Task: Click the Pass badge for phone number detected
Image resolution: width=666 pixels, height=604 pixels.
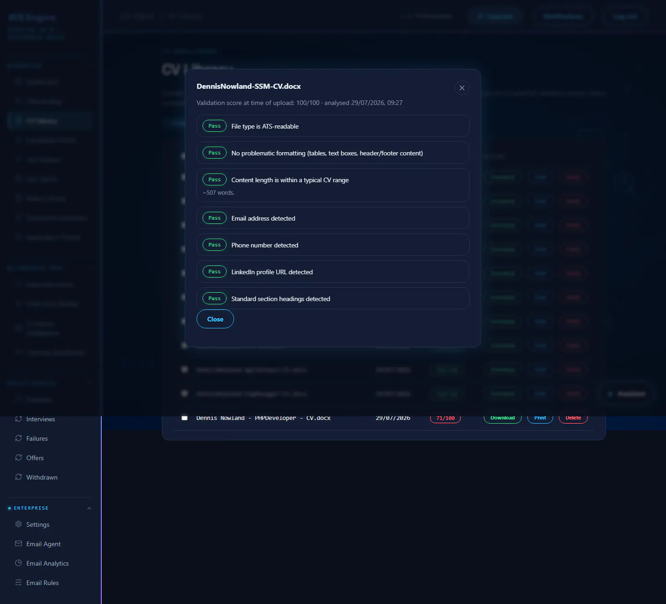Action: tap(215, 245)
